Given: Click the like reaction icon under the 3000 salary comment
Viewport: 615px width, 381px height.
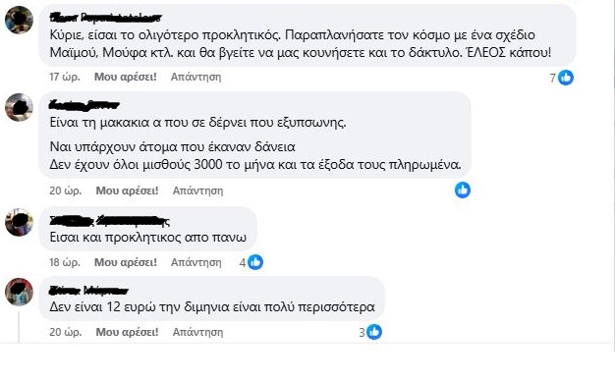Looking at the screenshot, I should (x=463, y=190).
